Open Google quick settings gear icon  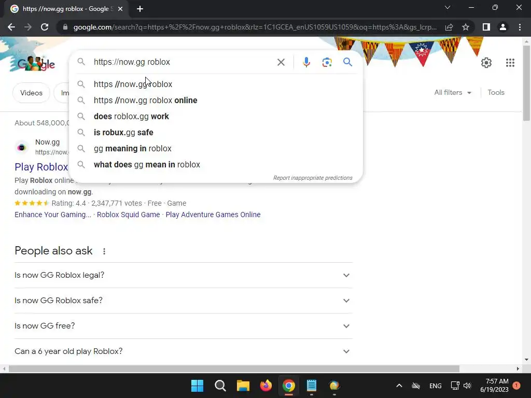coord(486,63)
